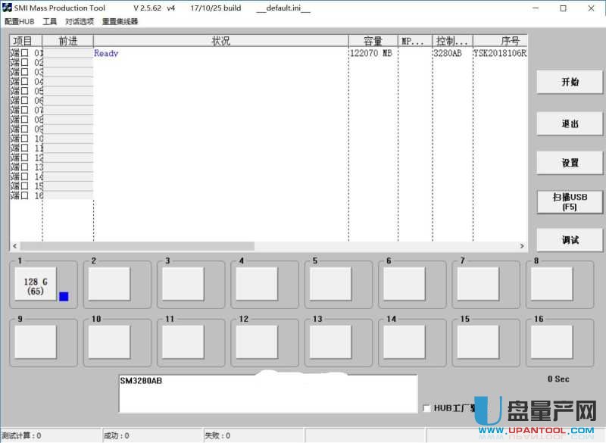The height and width of the screenshot is (443, 606).
Task: Open the 对话选项 menu
Action: 80,22
